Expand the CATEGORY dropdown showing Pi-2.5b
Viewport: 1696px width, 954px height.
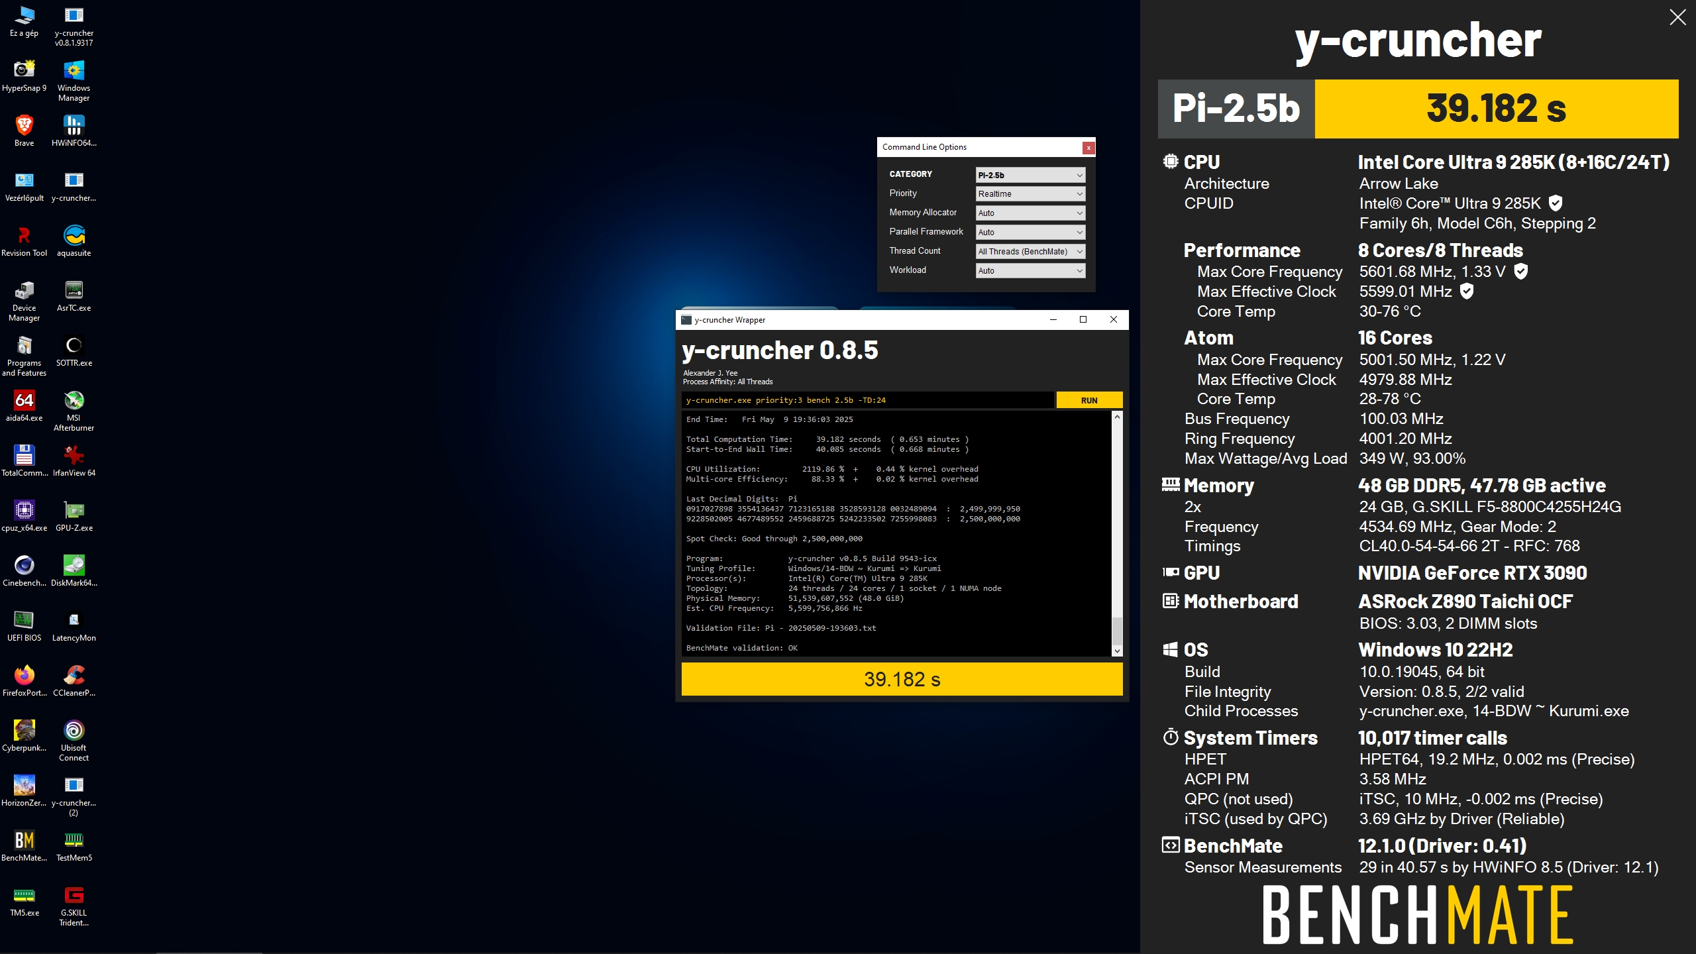1030,175
